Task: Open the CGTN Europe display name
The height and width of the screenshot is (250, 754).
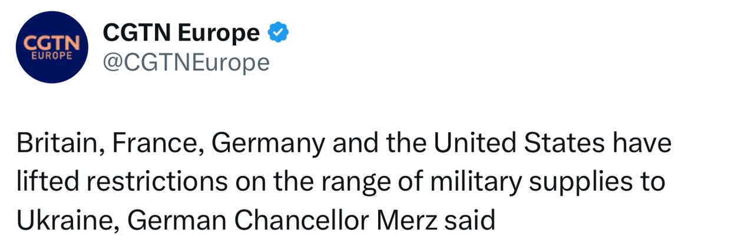Action: [x=181, y=33]
